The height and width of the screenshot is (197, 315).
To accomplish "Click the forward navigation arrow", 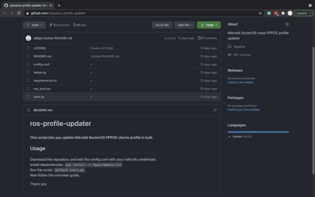I will coord(12,13).
